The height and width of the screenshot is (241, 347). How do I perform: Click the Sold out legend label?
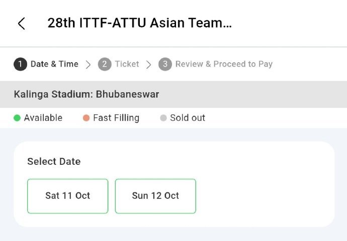coord(188,118)
